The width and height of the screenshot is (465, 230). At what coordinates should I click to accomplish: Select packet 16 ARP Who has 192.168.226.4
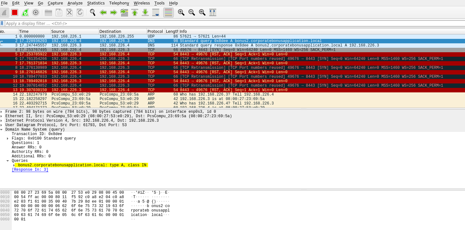tap(232, 104)
